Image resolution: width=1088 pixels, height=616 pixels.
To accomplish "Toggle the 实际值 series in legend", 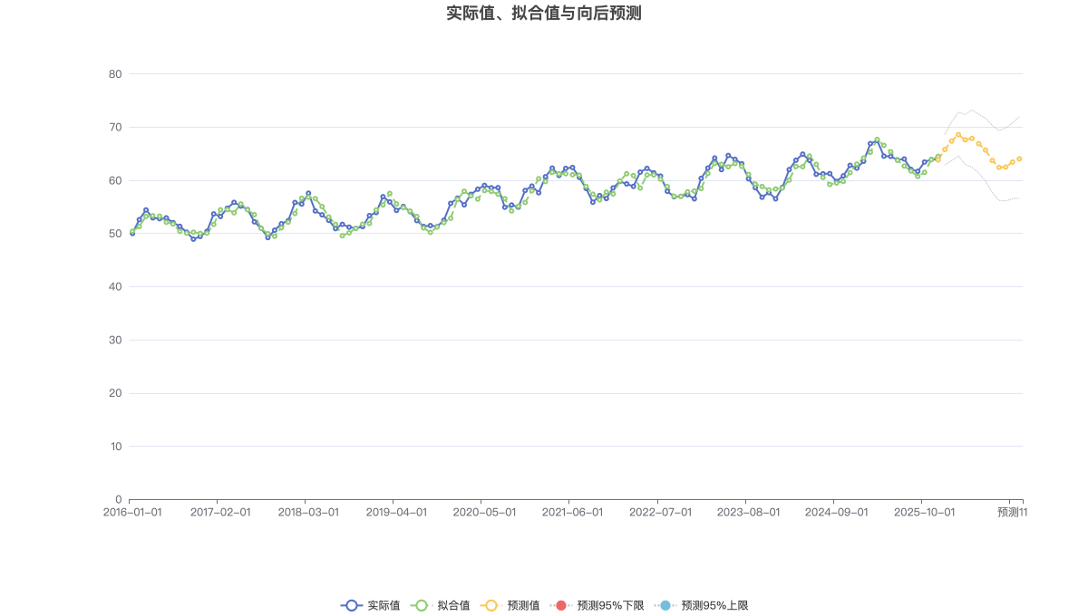I will (x=370, y=605).
